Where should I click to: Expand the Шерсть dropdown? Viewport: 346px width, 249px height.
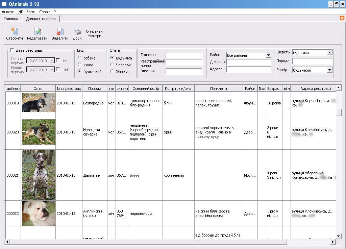point(329,52)
